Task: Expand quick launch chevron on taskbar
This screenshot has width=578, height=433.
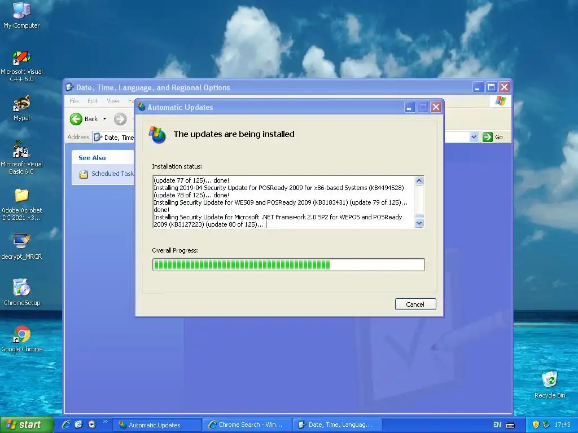Action: click(x=105, y=422)
